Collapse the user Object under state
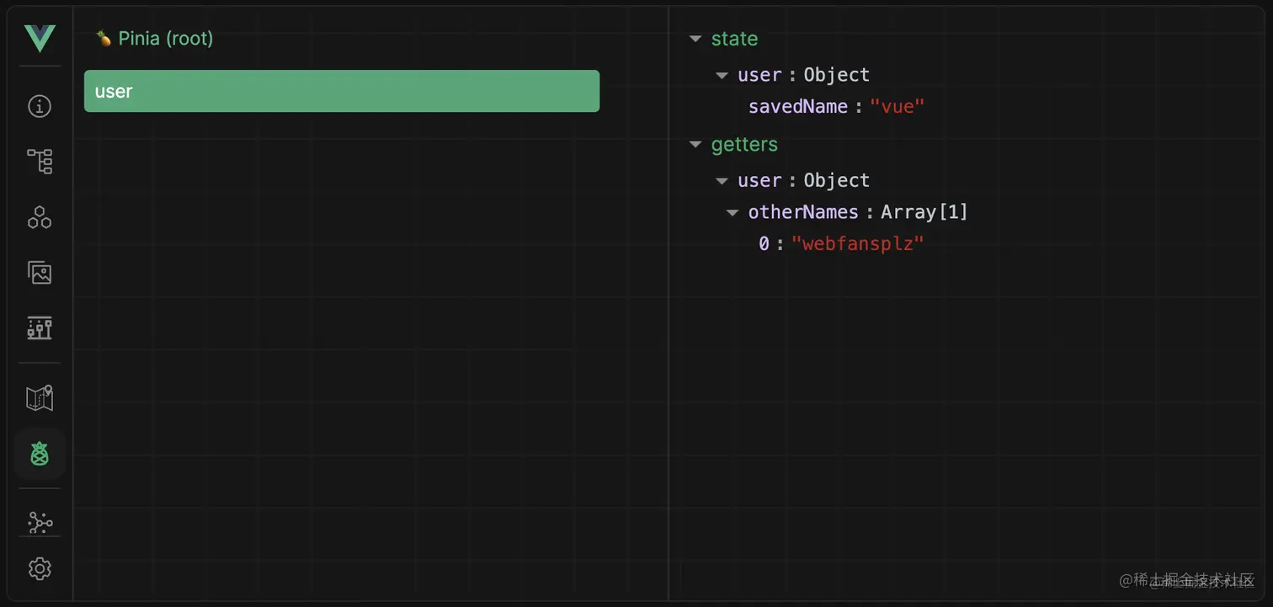The width and height of the screenshot is (1273, 607). [722, 75]
